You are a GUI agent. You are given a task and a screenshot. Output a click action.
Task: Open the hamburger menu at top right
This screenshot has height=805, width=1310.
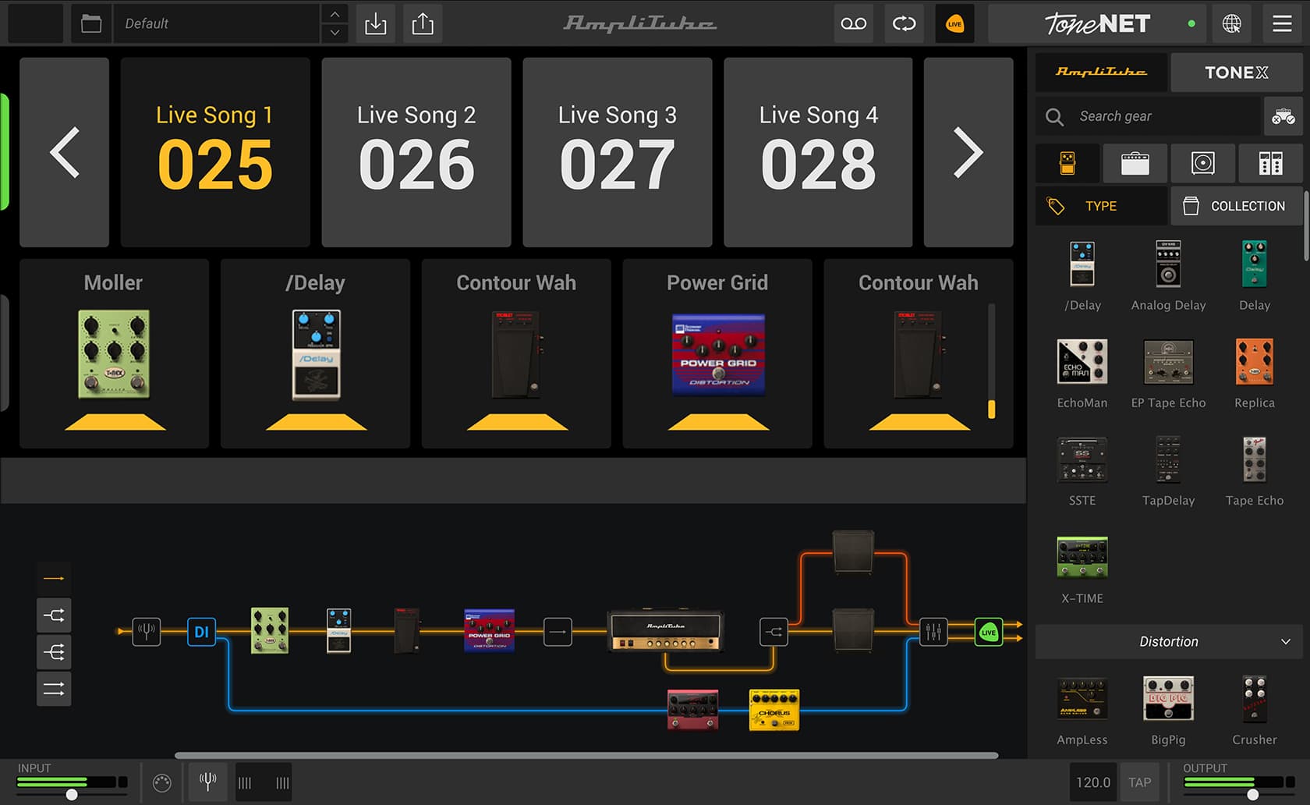tap(1281, 23)
